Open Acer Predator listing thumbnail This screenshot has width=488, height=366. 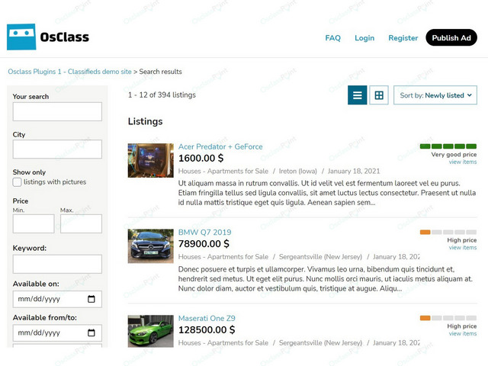tap(151, 160)
